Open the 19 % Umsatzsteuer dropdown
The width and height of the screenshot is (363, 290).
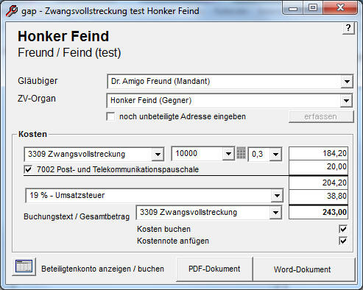tap(277, 196)
